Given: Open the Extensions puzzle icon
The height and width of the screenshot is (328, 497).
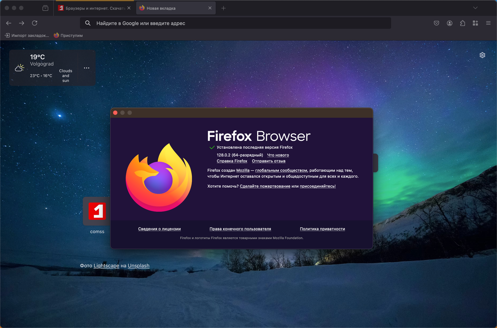Looking at the screenshot, I should point(463,23).
